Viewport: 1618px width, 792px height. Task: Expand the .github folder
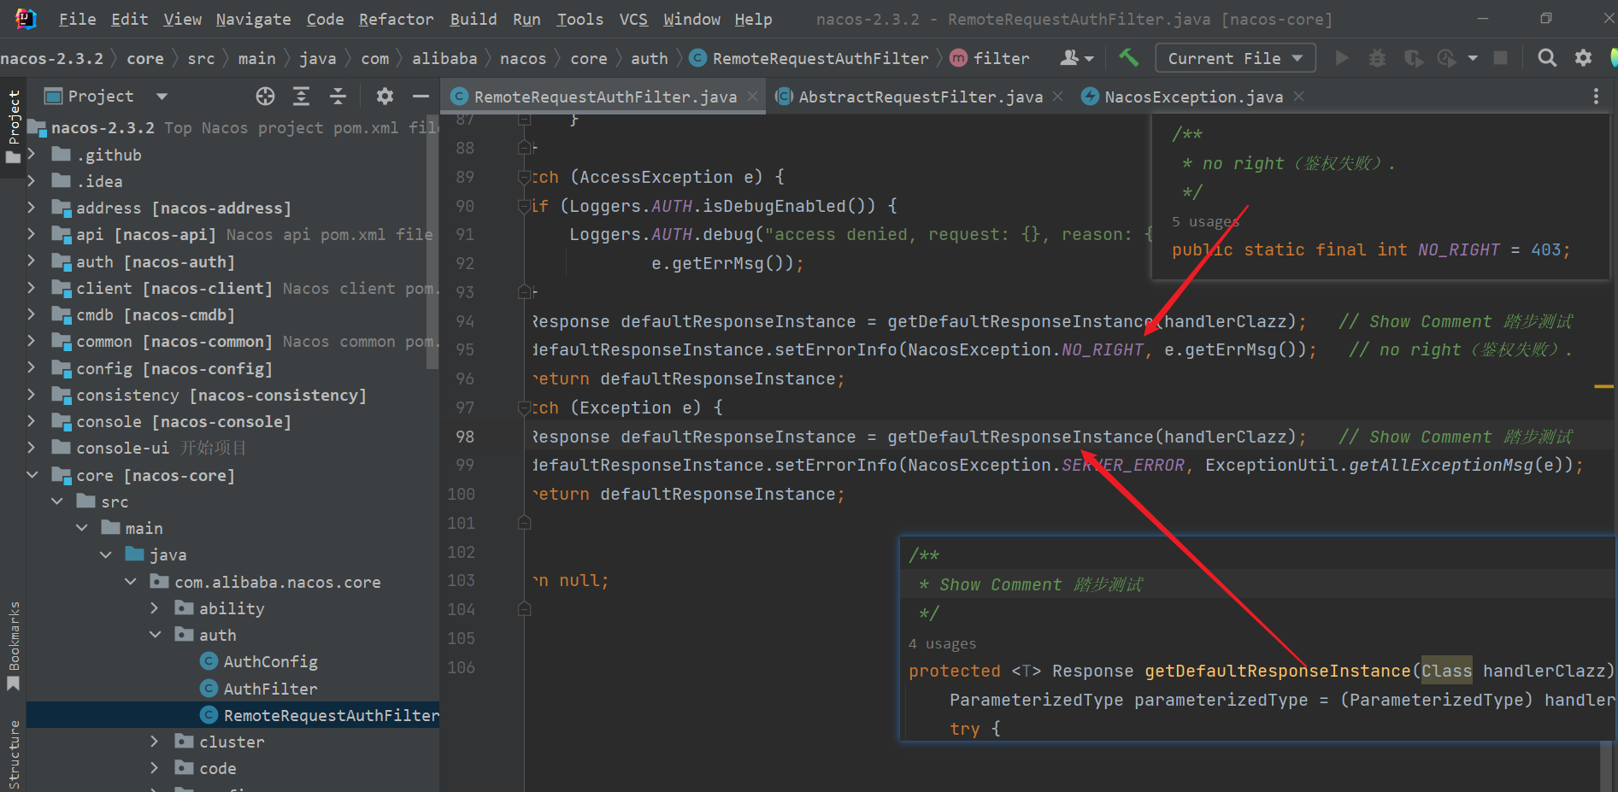(x=32, y=155)
